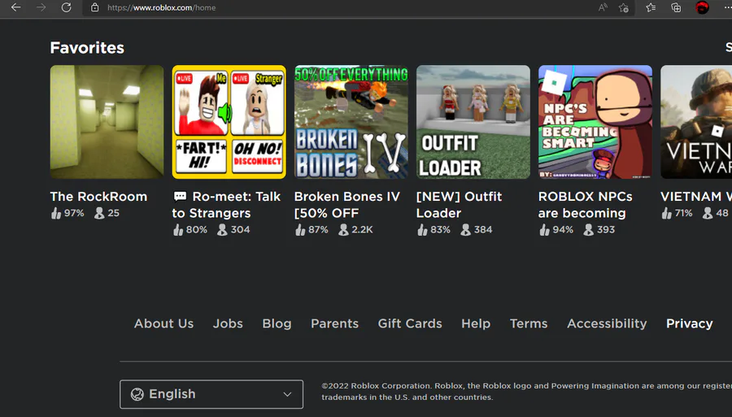Go back with the browser back arrow
The width and height of the screenshot is (732, 417).
pyautogui.click(x=16, y=7)
